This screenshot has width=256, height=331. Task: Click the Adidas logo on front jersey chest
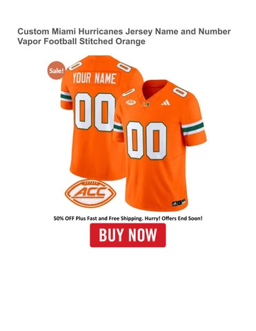point(166,102)
